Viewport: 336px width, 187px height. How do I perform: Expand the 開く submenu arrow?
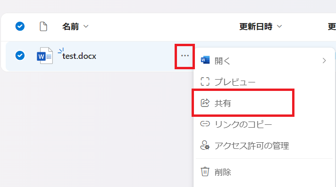324,61
